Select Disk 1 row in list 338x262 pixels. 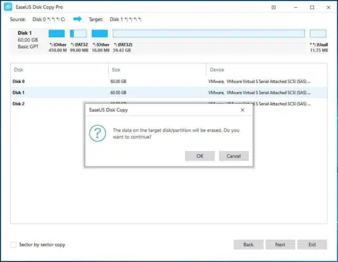(x=169, y=92)
